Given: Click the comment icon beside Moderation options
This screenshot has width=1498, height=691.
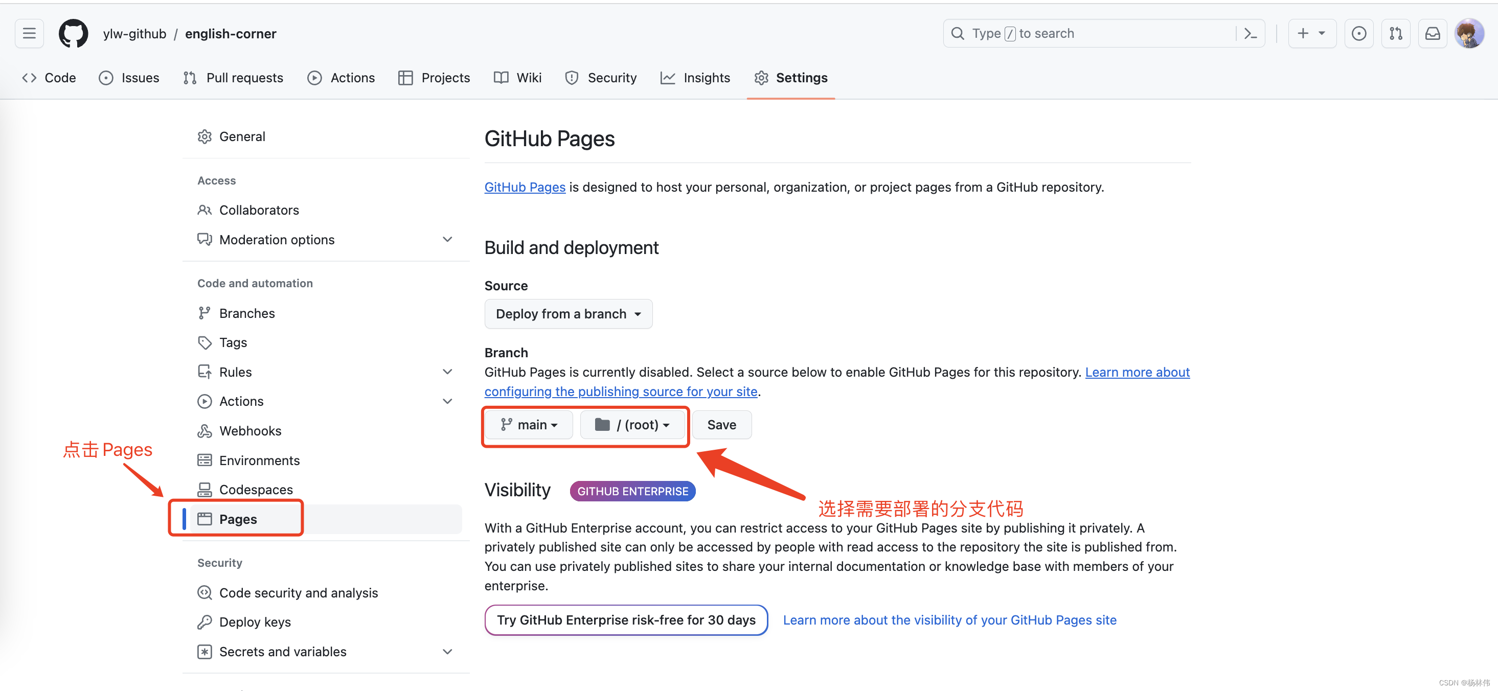Looking at the screenshot, I should click(205, 239).
